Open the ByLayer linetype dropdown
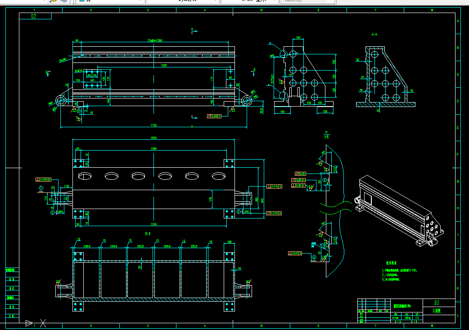 click(184, 1)
